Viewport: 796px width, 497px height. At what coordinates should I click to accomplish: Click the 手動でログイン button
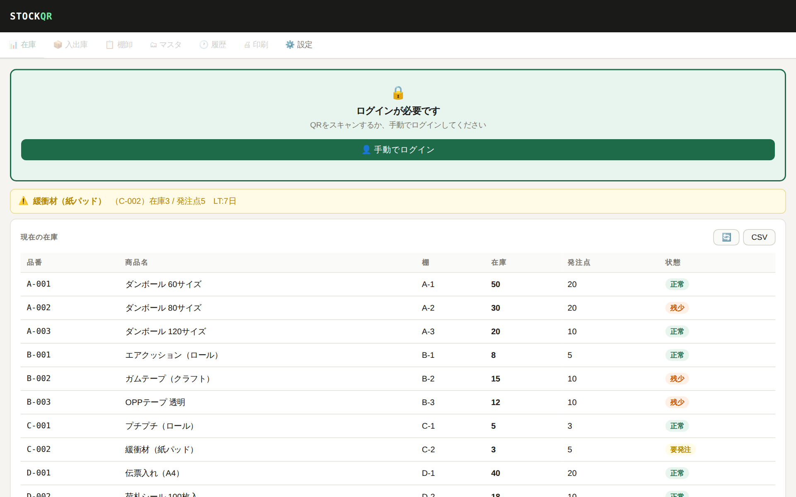click(x=398, y=150)
